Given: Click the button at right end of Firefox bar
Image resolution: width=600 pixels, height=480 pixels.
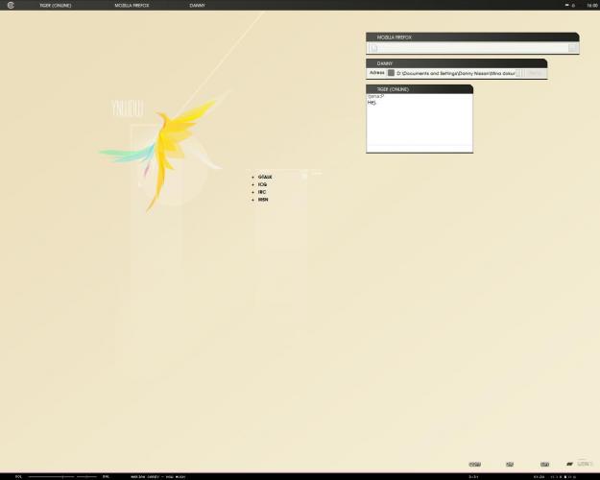Looking at the screenshot, I should click(573, 47).
